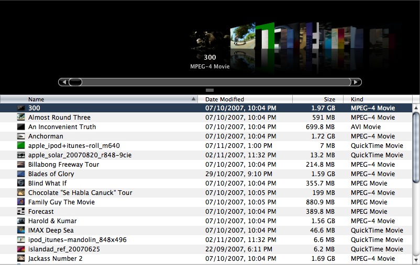The image size is (420, 265).
Task: Sort files by the Size column
Action: click(x=318, y=99)
